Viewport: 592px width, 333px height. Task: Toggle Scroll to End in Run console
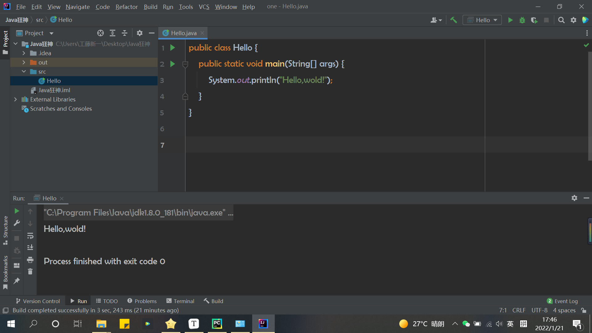coord(30,248)
